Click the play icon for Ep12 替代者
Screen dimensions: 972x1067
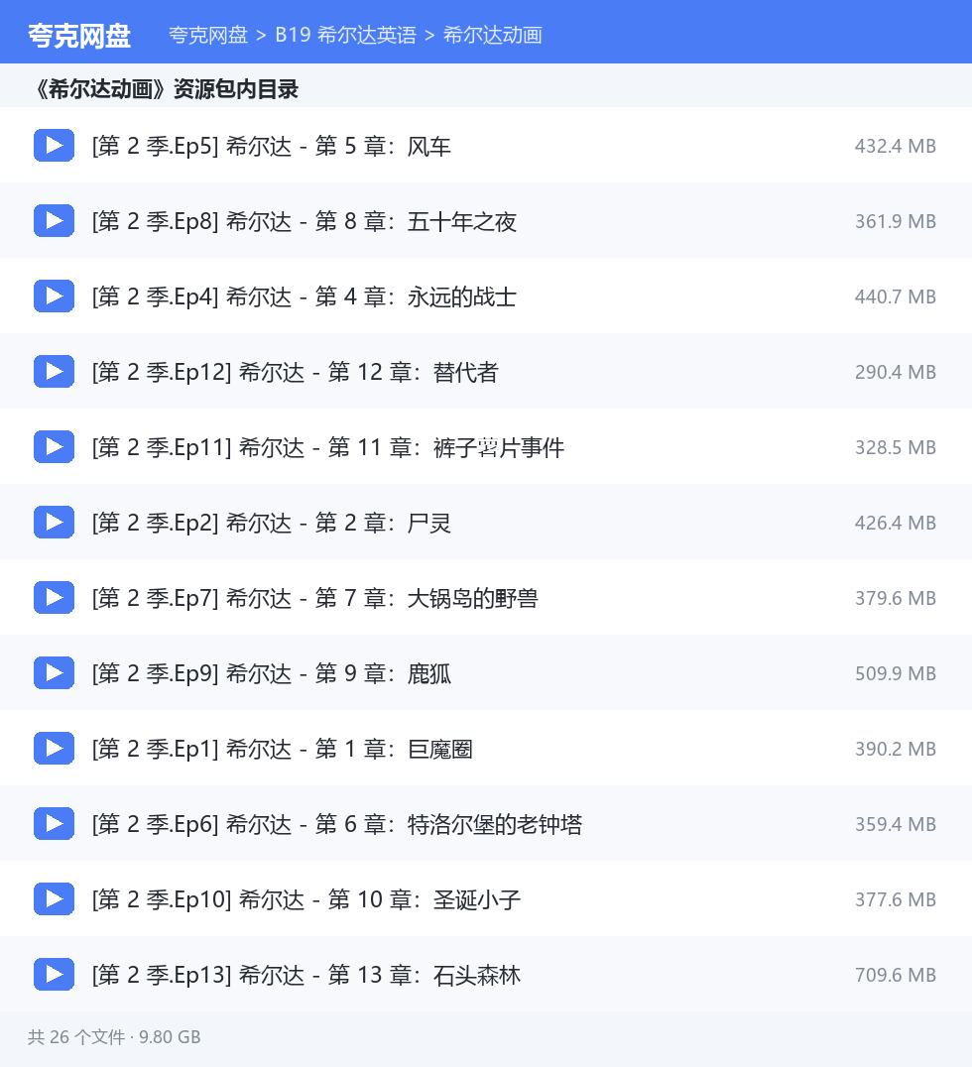click(x=54, y=372)
